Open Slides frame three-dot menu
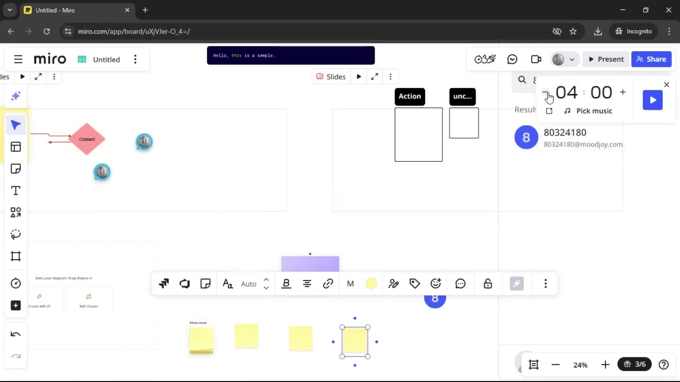680x382 pixels. pos(390,77)
